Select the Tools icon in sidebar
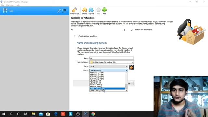The height and width of the screenshot is (117, 208). tap(5, 11)
